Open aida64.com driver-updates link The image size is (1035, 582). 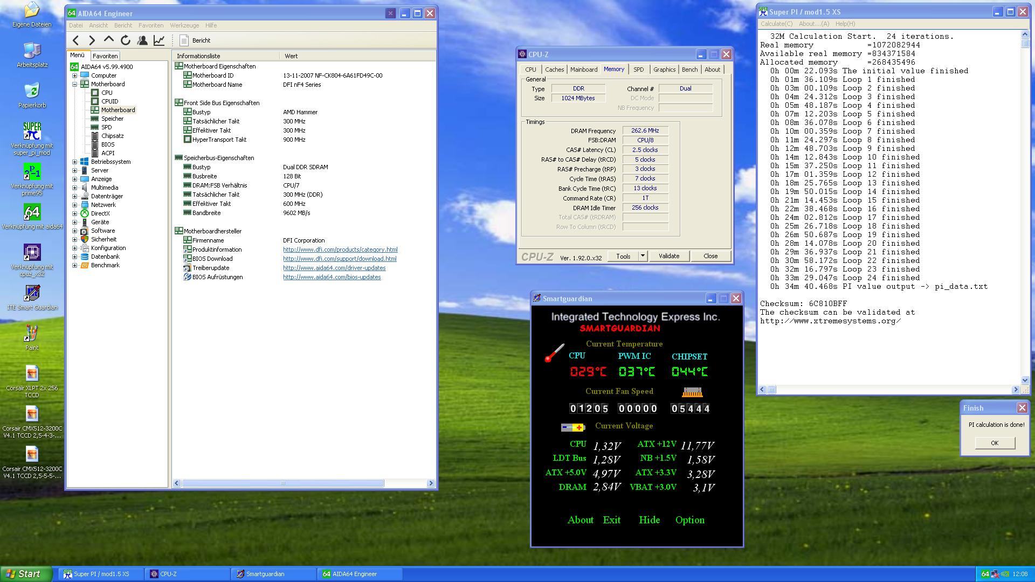click(x=334, y=268)
